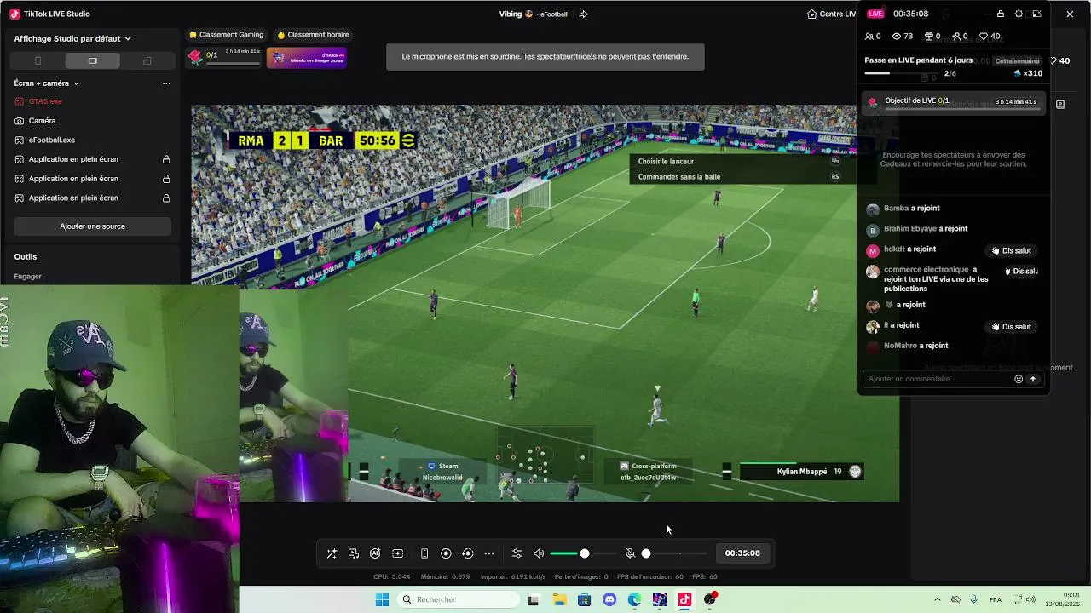Open the emoji picker in comment box

pyautogui.click(x=1019, y=380)
